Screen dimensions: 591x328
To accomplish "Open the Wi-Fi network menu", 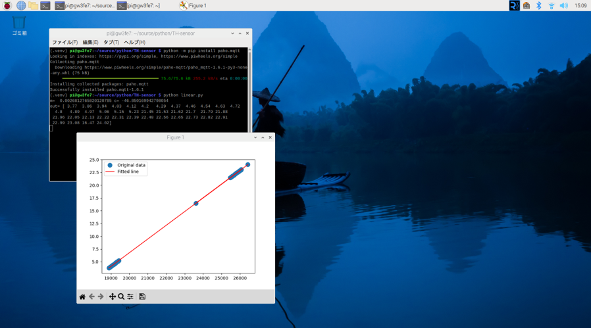I will [x=551, y=5].
